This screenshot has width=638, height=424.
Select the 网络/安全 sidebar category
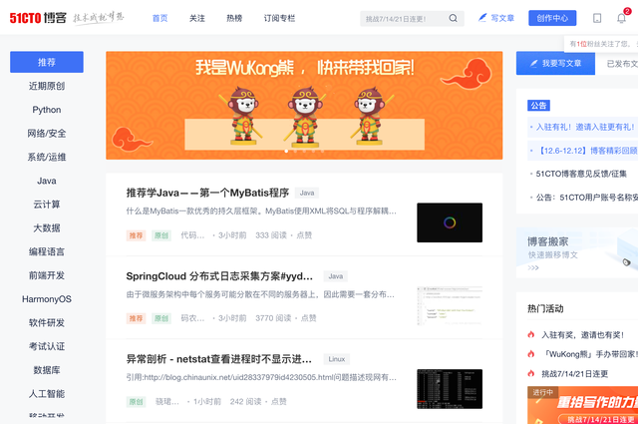point(47,134)
